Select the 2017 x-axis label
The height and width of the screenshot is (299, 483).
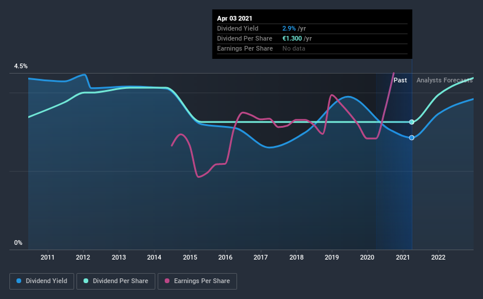(x=261, y=257)
